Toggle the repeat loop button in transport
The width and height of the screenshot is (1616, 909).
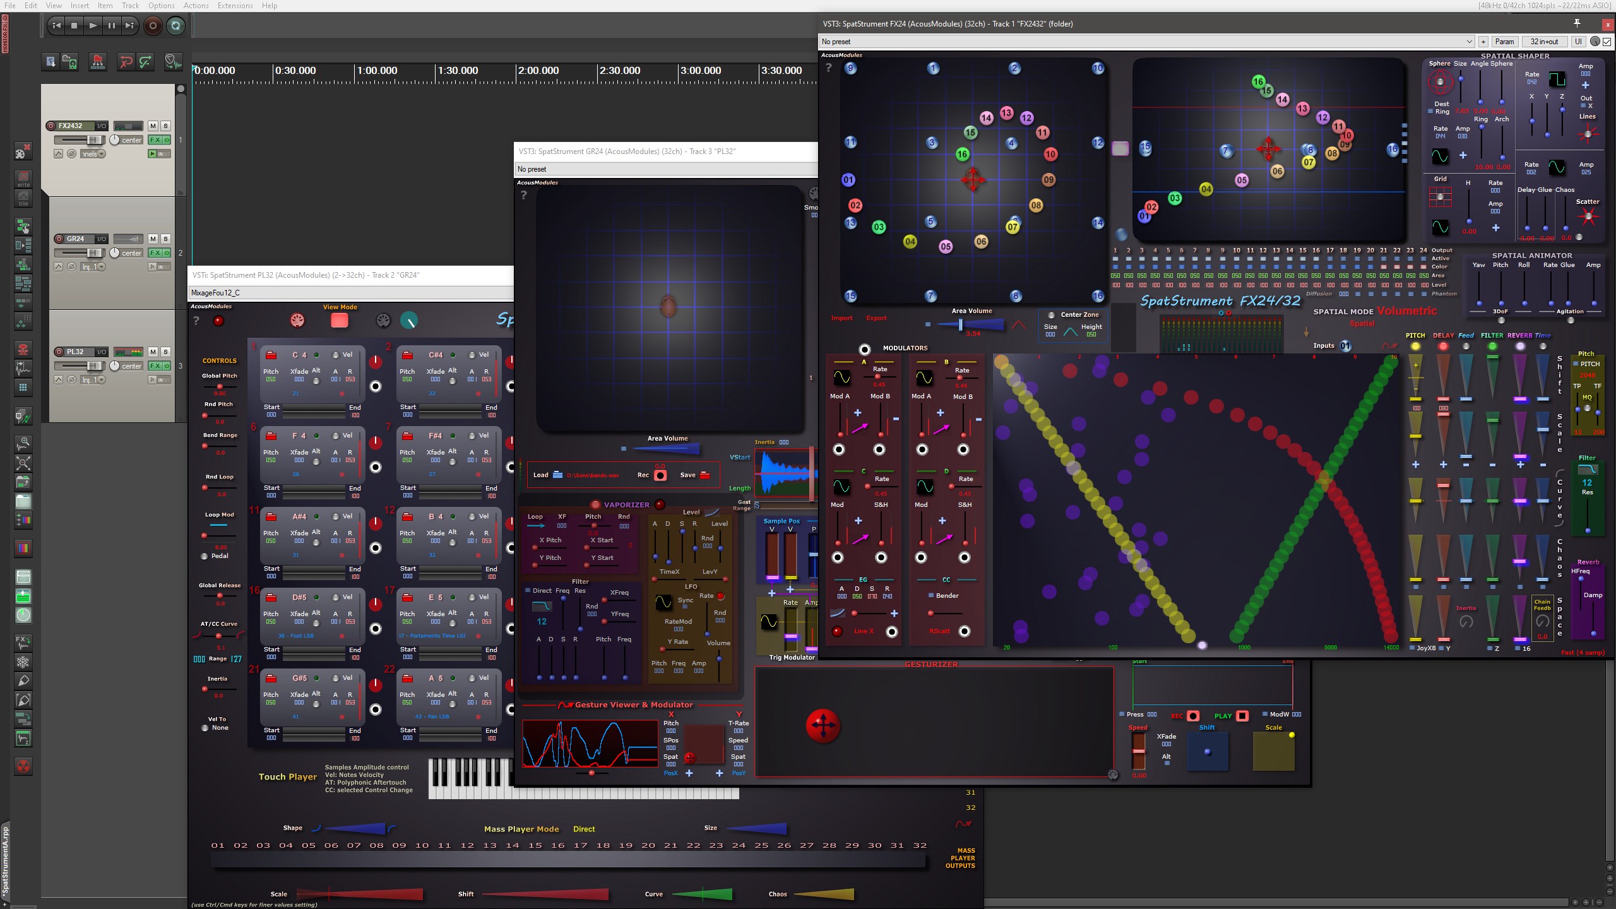click(175, 26)
